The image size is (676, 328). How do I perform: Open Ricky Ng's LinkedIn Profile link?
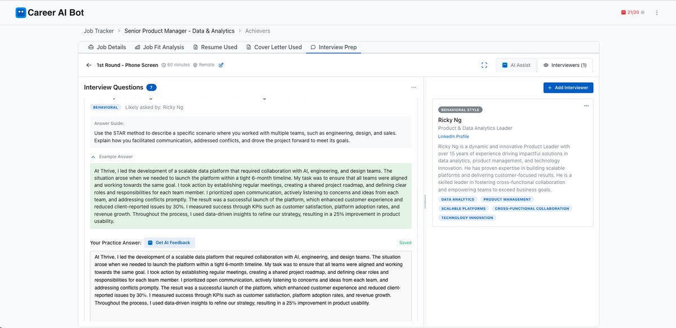(453, 137)
